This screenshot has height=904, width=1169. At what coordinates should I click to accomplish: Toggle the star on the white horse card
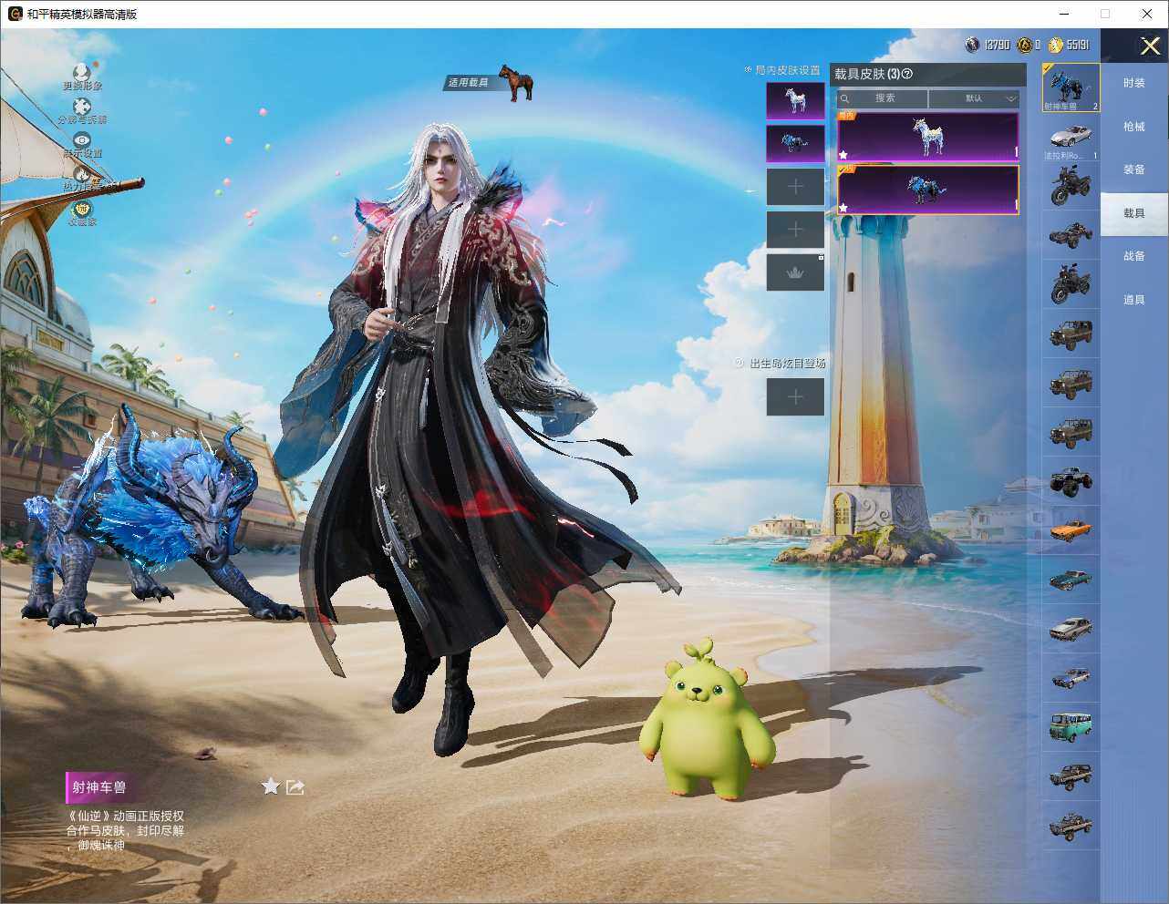(843, 155)
